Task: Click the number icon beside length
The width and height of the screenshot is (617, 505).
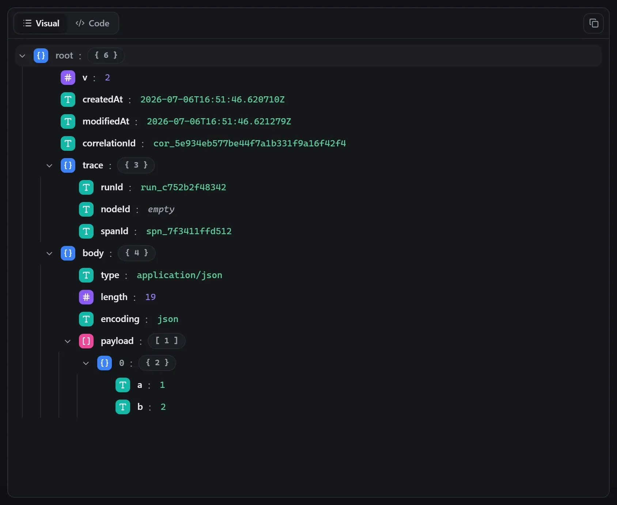Action: (86, 297)
